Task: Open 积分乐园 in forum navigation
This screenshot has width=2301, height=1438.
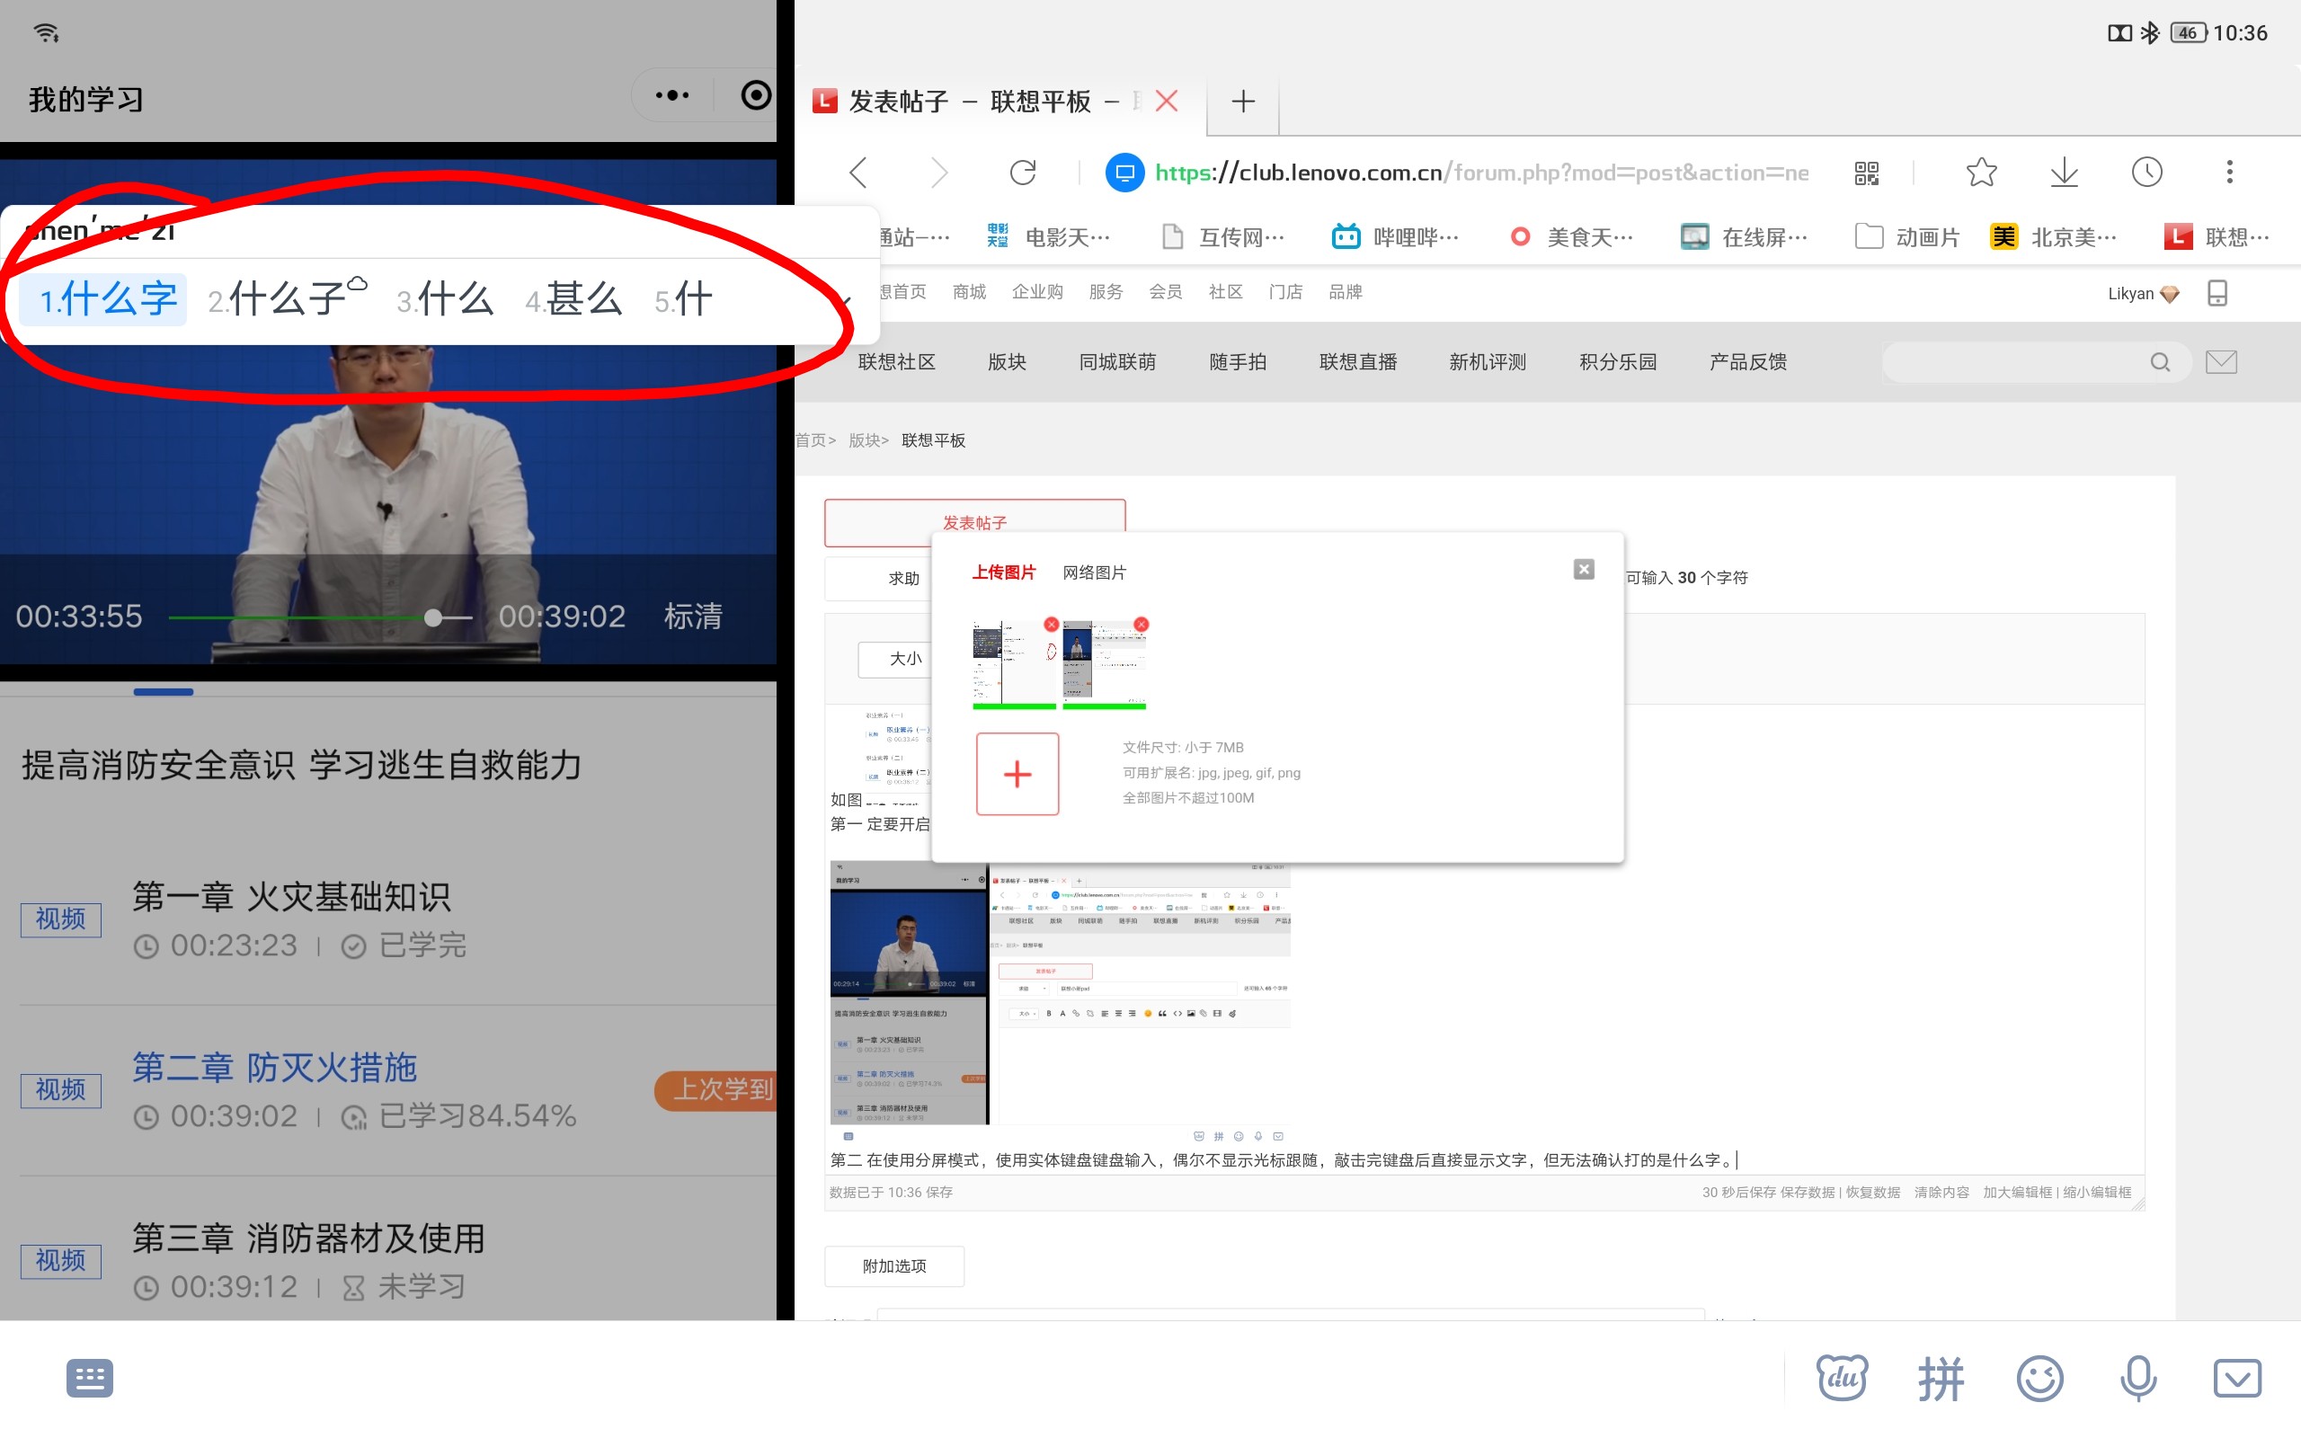Action: click(1617, 362)
